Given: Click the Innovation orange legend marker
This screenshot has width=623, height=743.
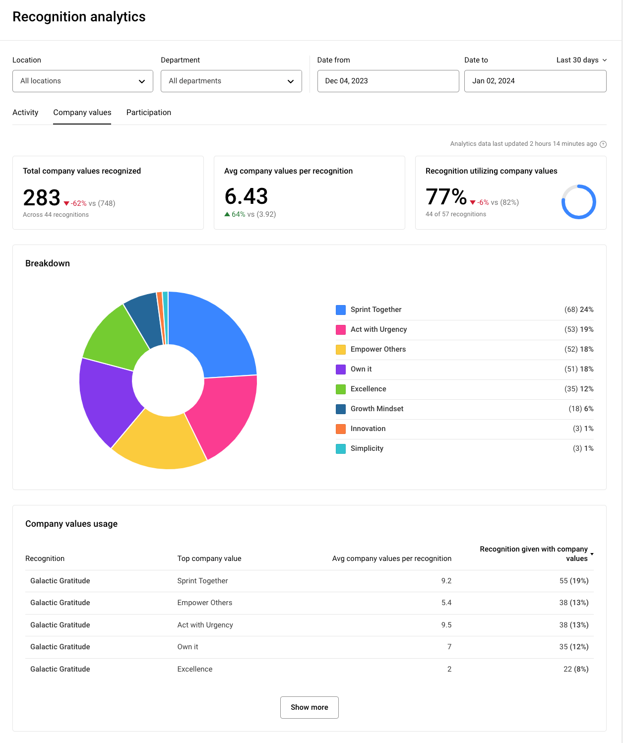Looking at the screenshot, I should 341,429.
